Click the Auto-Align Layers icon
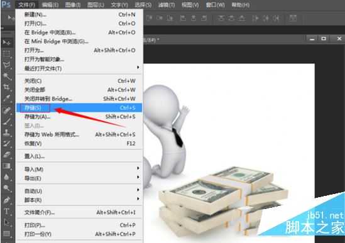The height and width of the screenshot is (243, 345). [293, 18]
